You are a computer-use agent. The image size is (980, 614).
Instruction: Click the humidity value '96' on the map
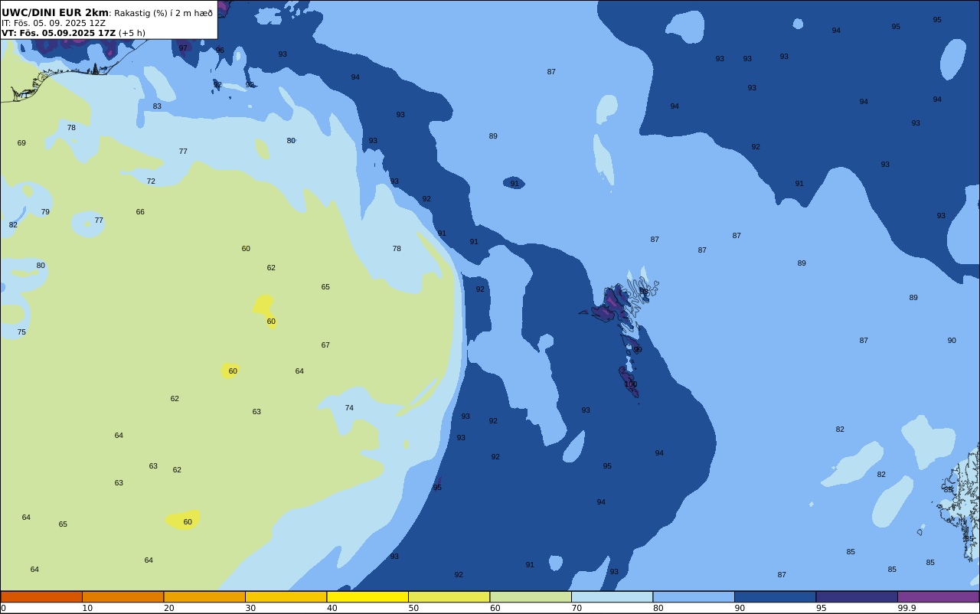tap(220, 51)
